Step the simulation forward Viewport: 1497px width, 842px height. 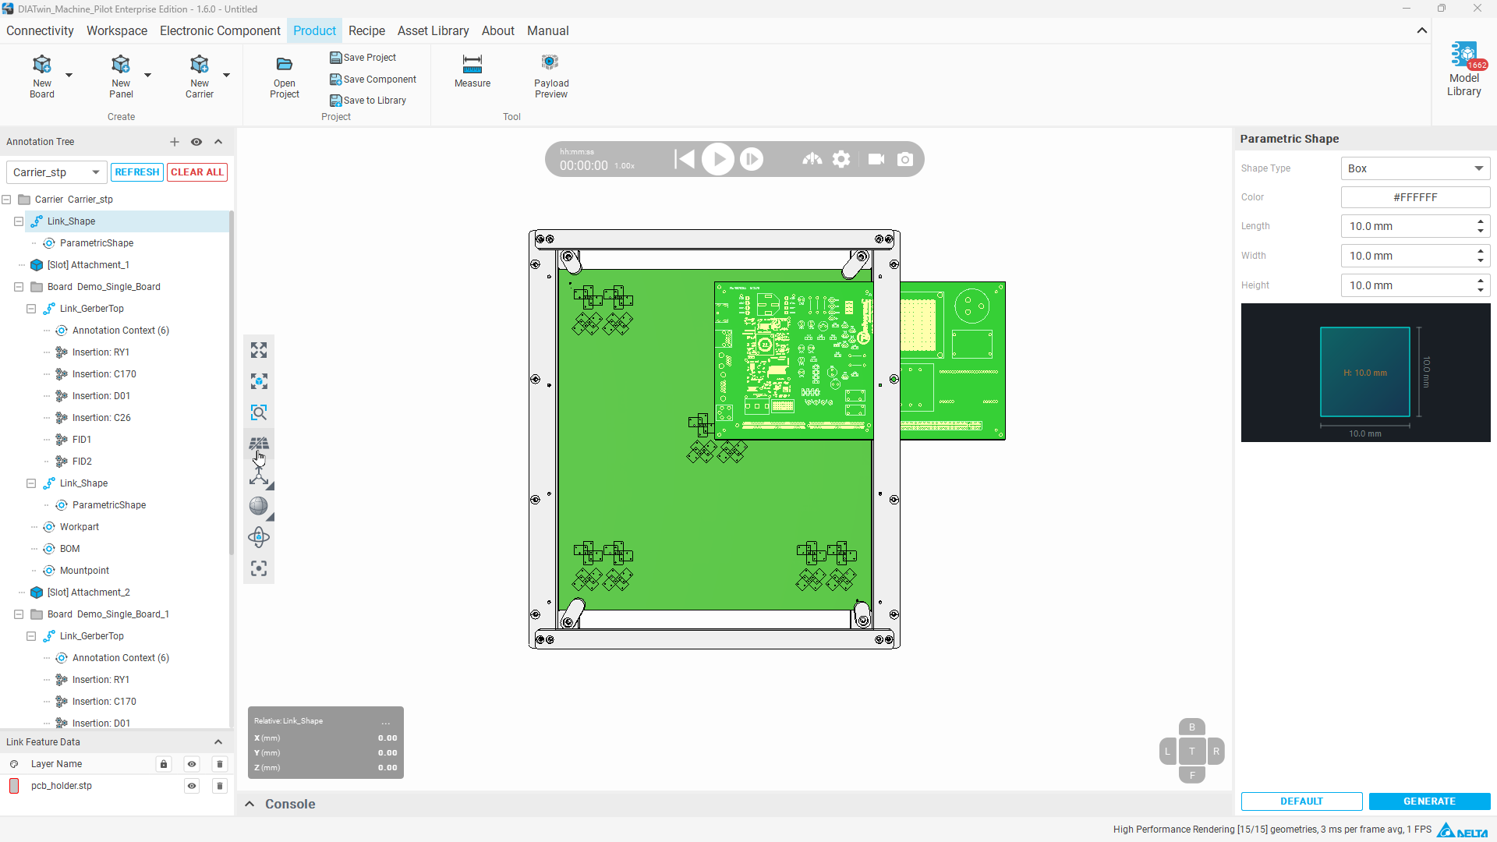(x=752, y=159)
